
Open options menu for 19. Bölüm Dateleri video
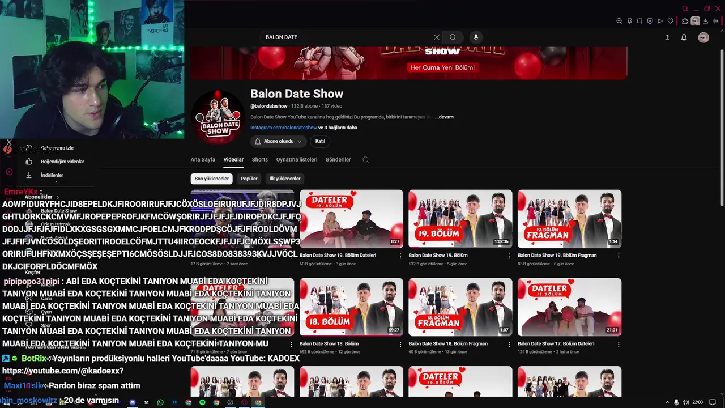pyautogui.click(x=400, y=256)
